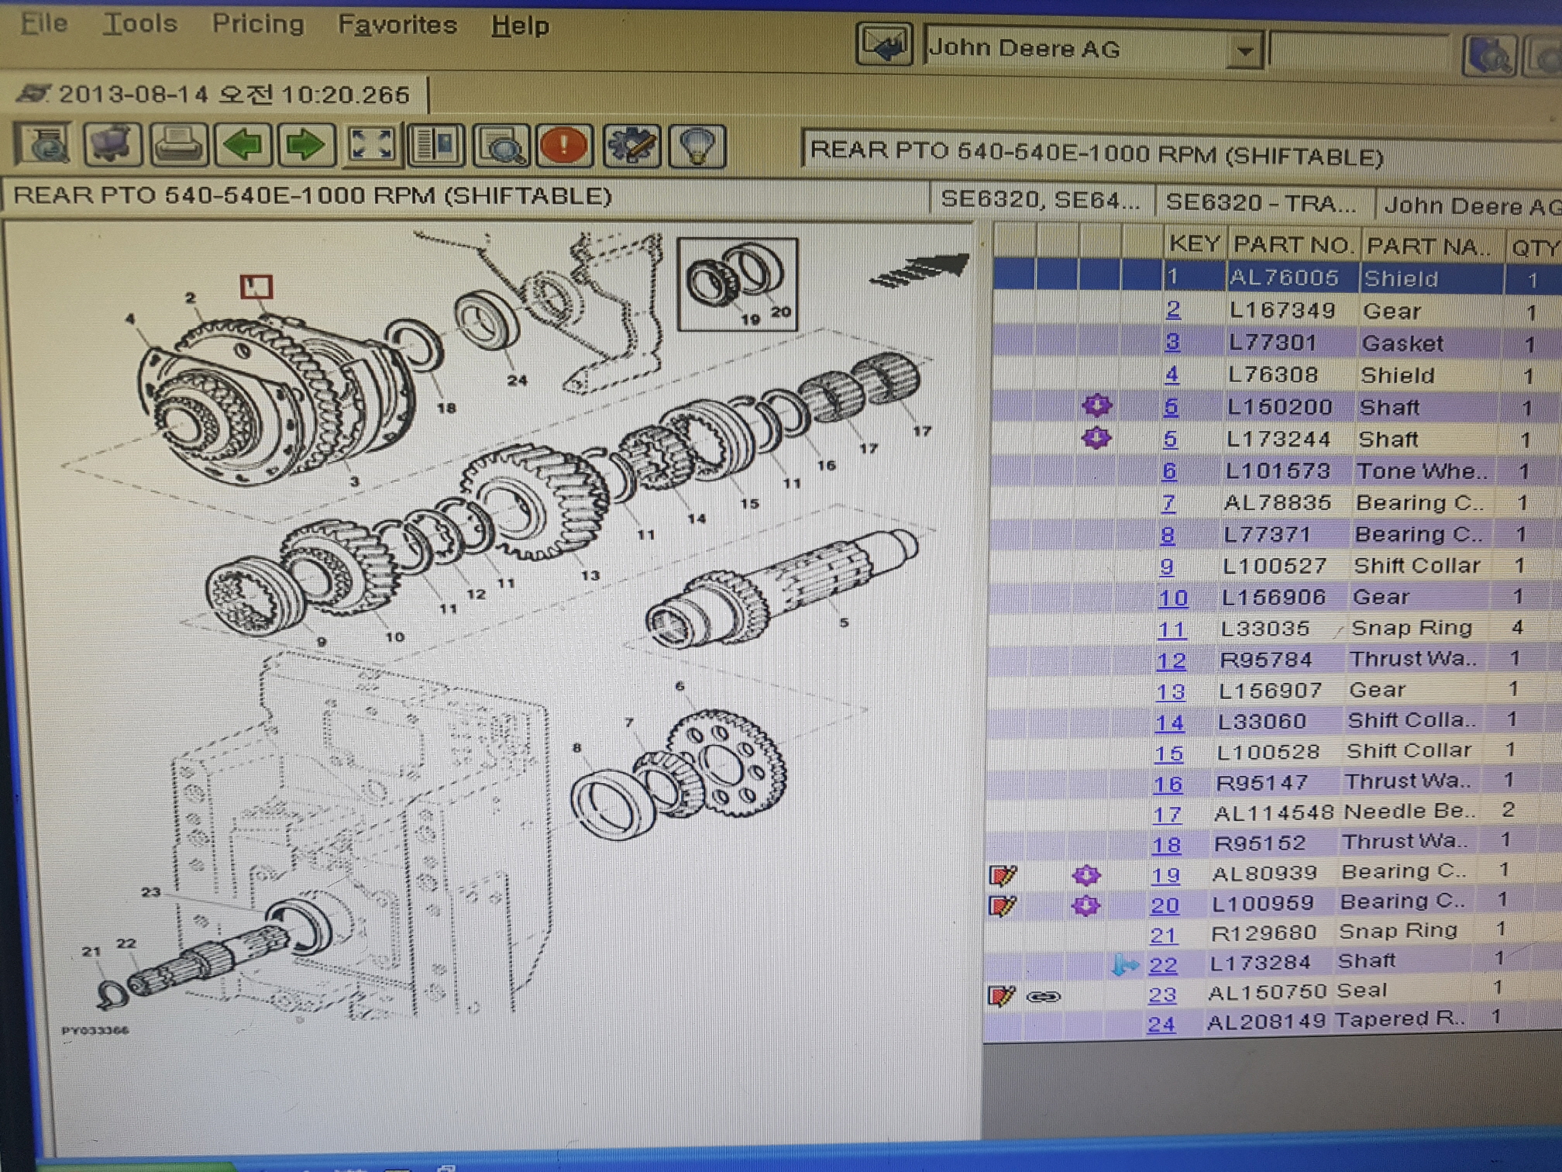Click key link 21 for Snap Ring R129680
The width and height of the screenshot is (1562, 1172).
click(x=1163, y=936)
